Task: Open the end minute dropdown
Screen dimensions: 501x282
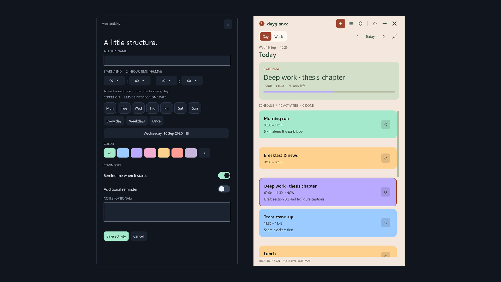Action: 192,81
